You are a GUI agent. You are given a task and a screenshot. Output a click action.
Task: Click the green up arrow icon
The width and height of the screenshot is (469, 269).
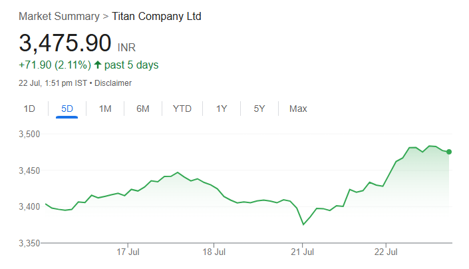point(98,65)
